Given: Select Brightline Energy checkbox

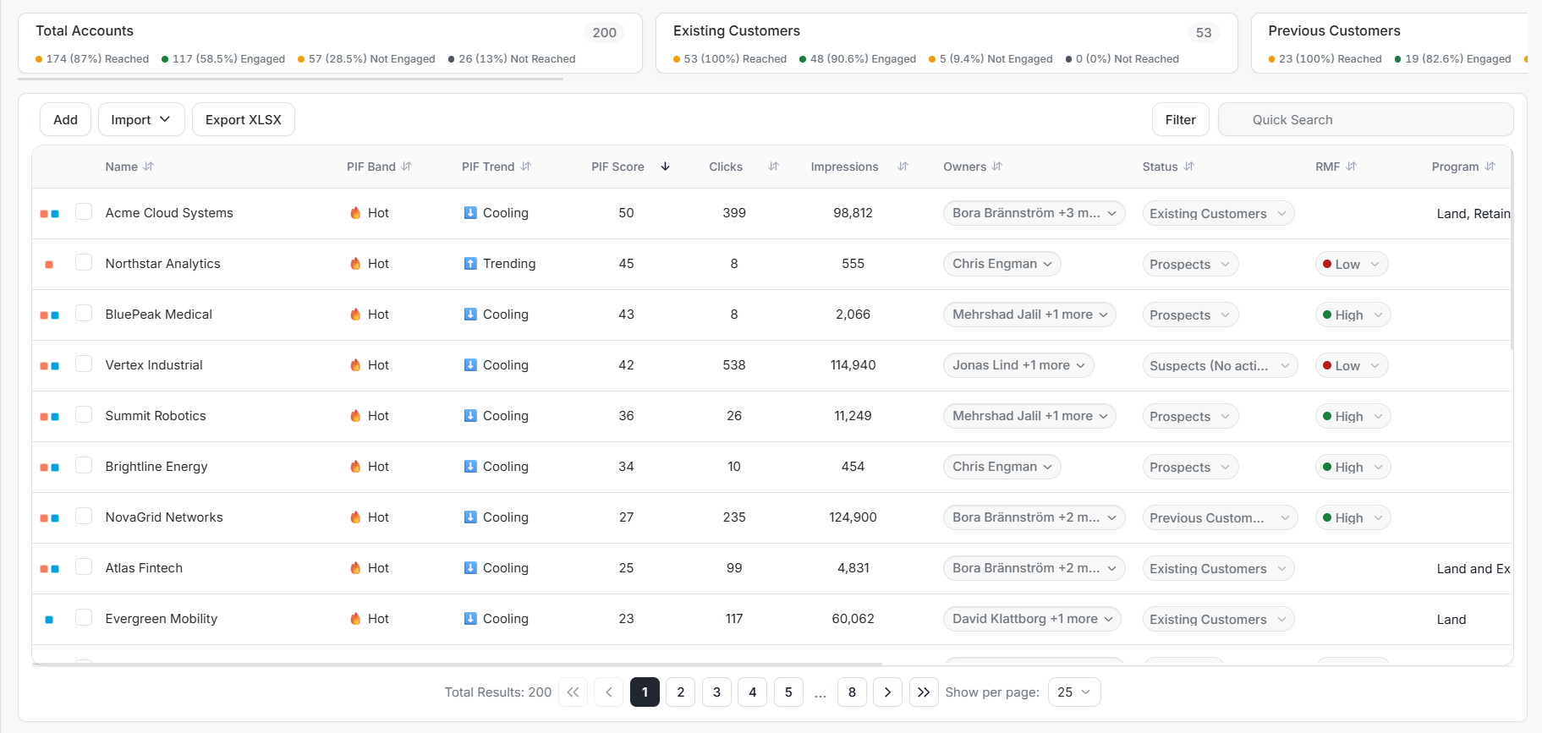Looking at the screenshot, I should pos(84,465).
